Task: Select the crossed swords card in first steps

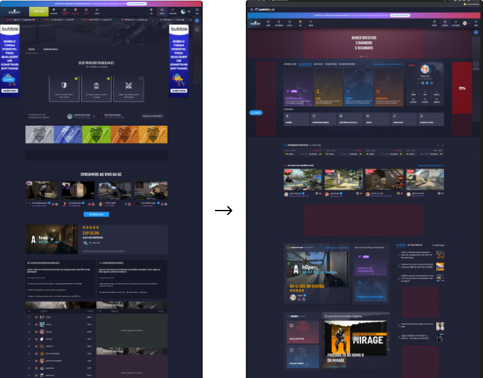Action: pyautogui.click(x=128, y=89)
